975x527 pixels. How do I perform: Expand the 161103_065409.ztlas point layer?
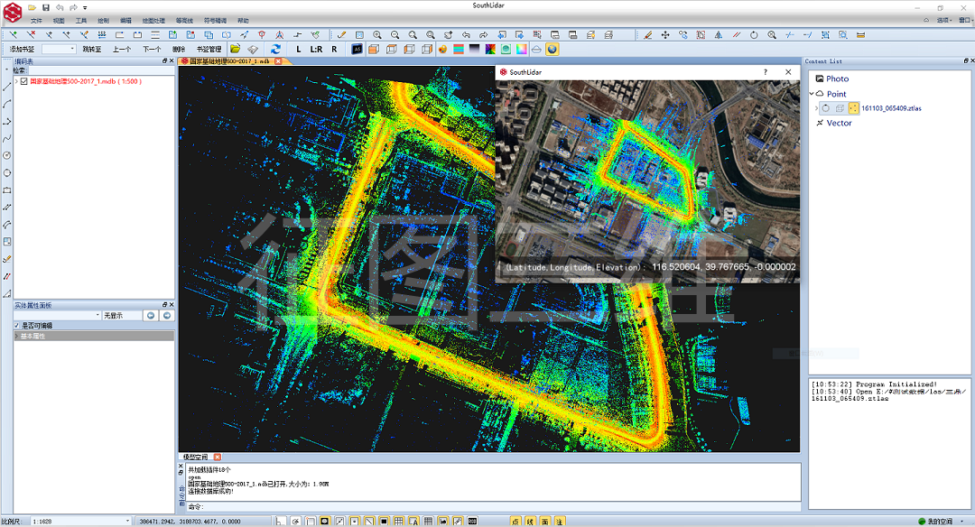pyautogui.click(x=816, y=108)
